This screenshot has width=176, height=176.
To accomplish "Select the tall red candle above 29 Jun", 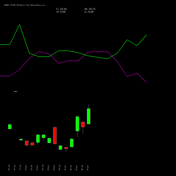I will [55, 136].
